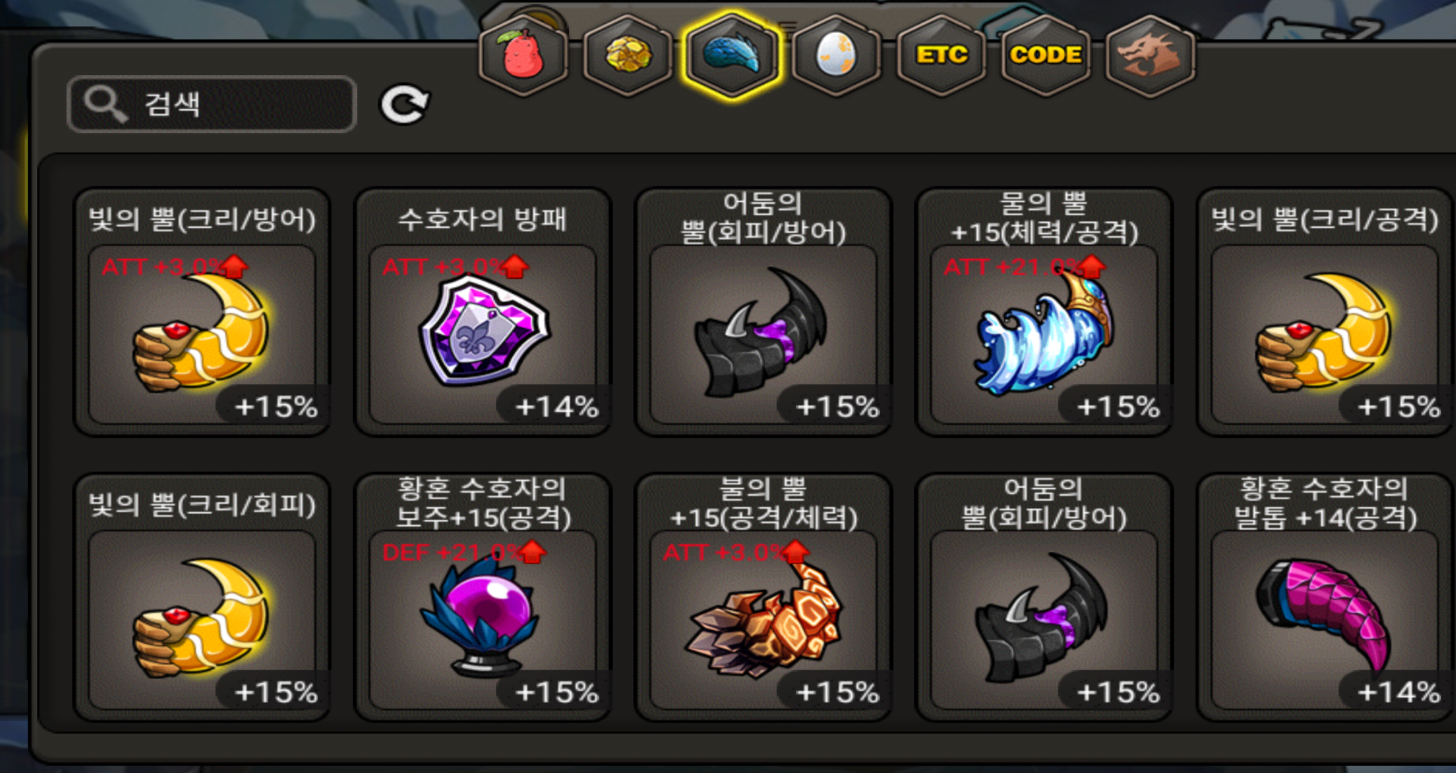Screen dimensions: 1456x773
Task: Select the dragon head category tab
Action: pos(1150,55)
